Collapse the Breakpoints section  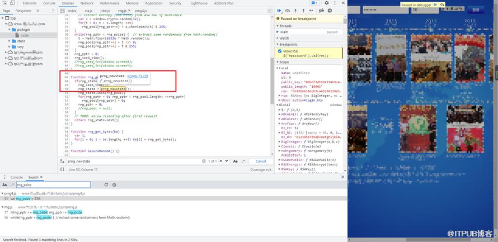289,44
